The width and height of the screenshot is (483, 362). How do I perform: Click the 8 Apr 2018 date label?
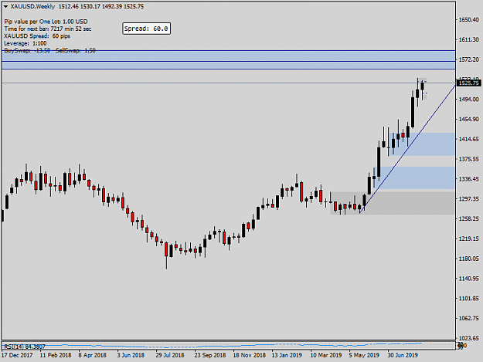point(92,355)
